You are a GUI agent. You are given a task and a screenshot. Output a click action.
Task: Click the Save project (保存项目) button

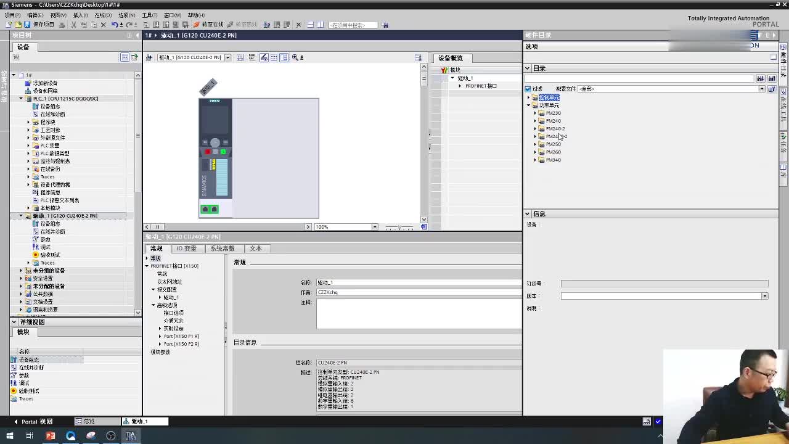point(39,25)
